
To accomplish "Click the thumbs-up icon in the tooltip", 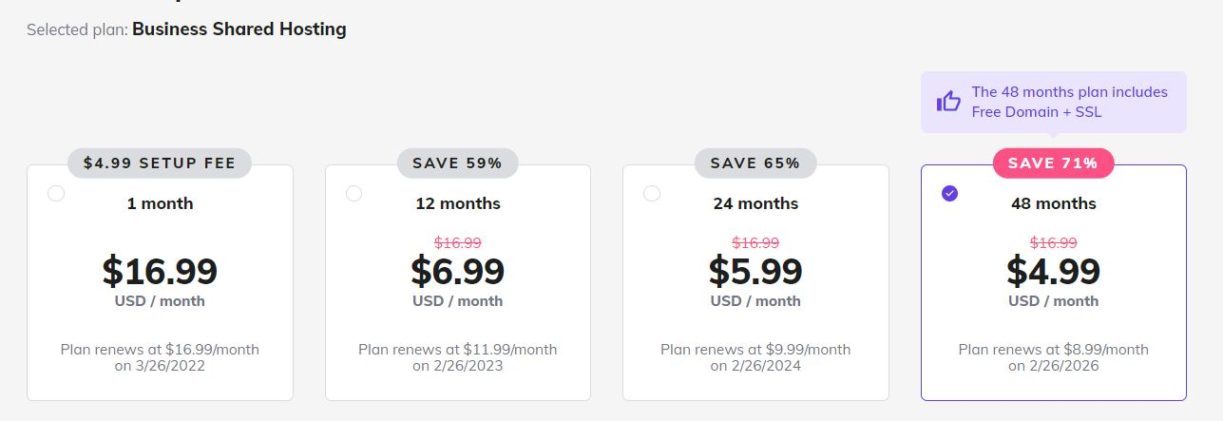I will point(948,102).
